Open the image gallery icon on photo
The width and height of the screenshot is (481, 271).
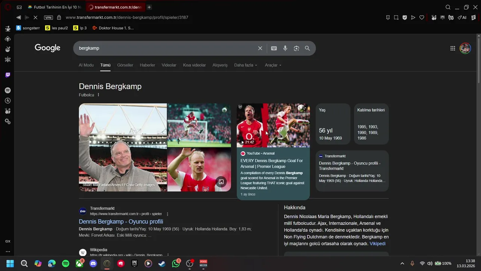[221, 182]
